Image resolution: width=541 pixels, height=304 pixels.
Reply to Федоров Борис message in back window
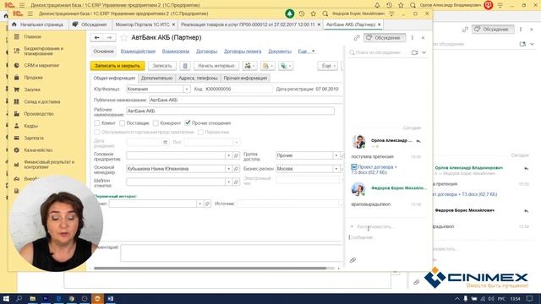coord(526,210)
